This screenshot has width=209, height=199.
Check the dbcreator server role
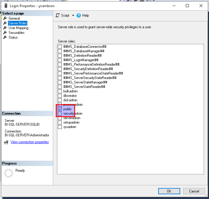[60, 96]
